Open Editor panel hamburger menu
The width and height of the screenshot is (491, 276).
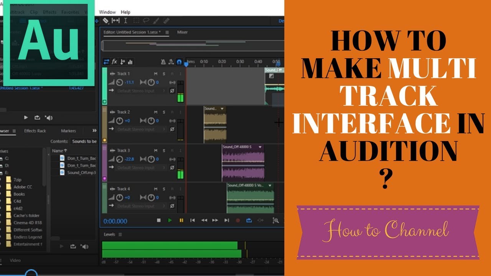167,33
